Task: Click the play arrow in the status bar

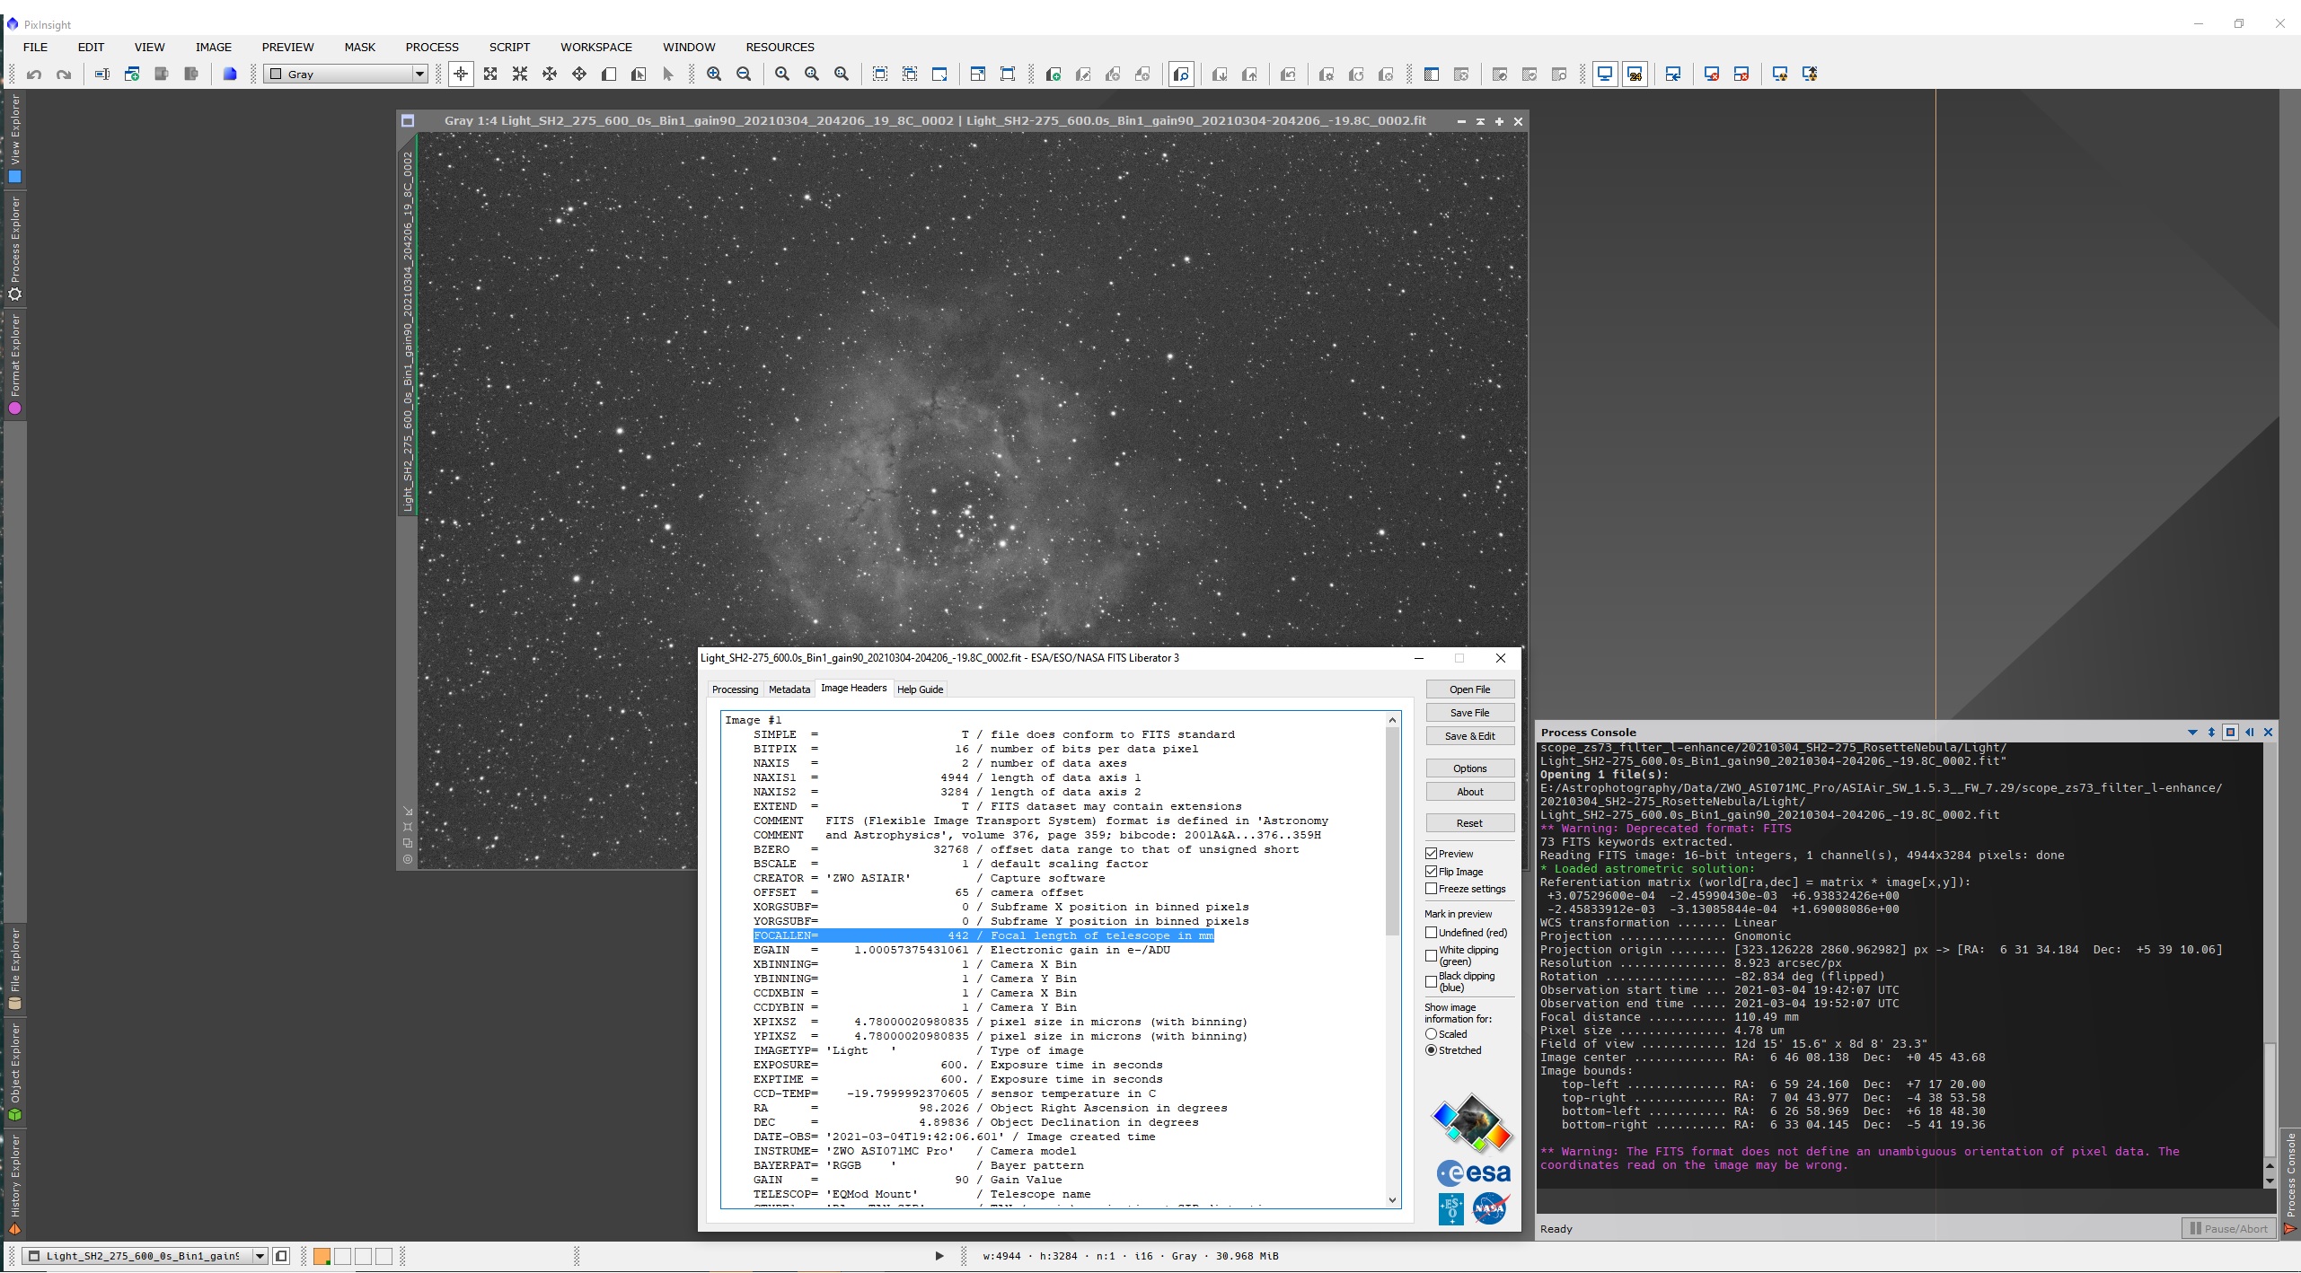Action: click(x=939, y=1256)
